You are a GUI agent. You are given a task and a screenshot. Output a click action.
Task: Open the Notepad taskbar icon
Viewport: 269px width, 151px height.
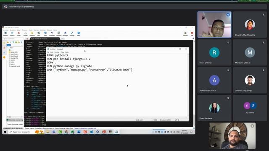[116, 132]
